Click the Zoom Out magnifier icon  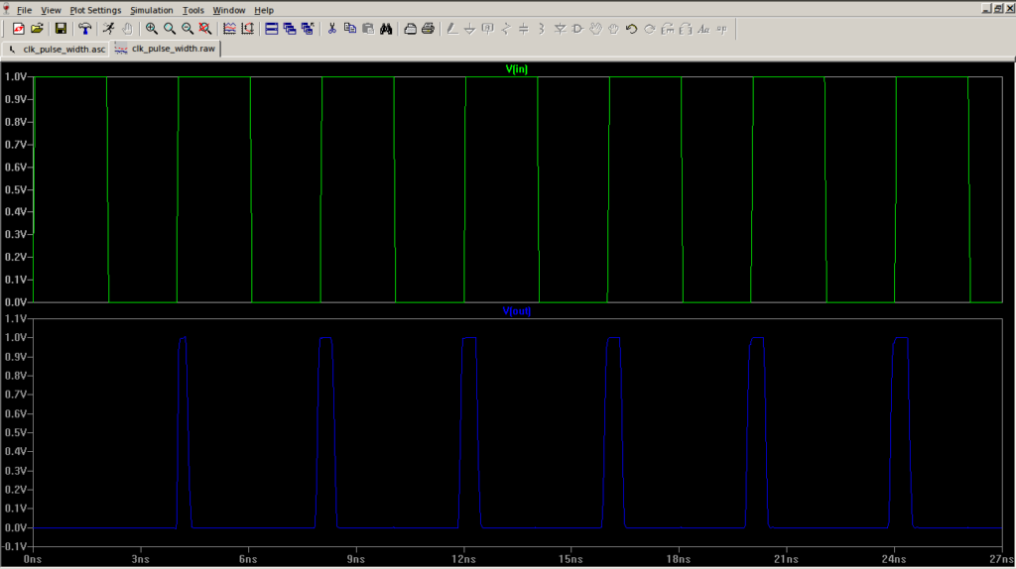coord(188,29)
